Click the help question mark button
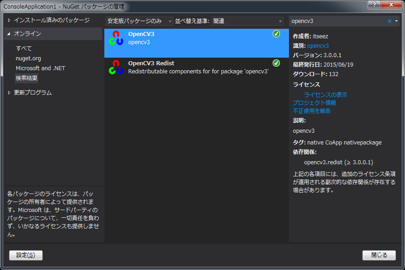The height and width of the screenshot is (270, 405). click(374, 4)
